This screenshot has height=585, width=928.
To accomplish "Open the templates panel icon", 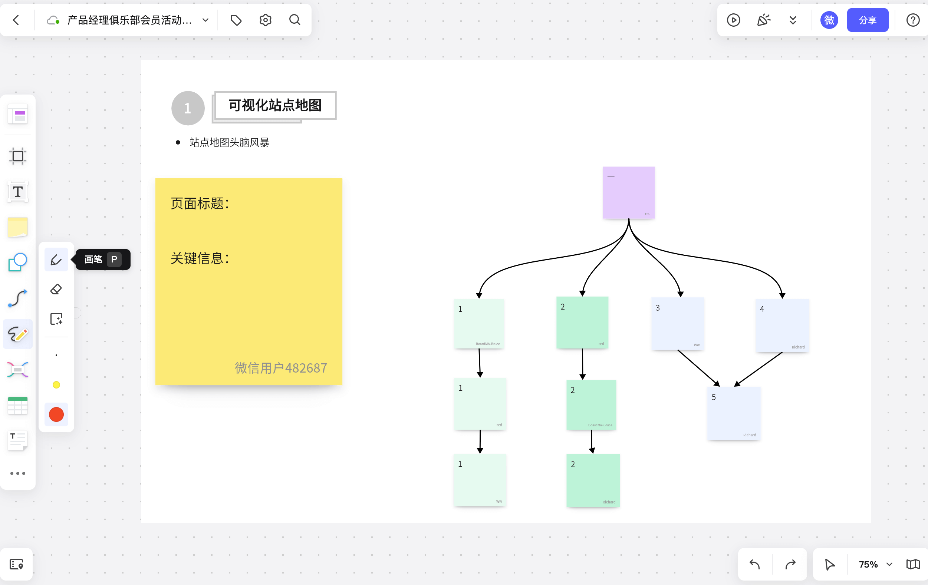I will point(18,115).
